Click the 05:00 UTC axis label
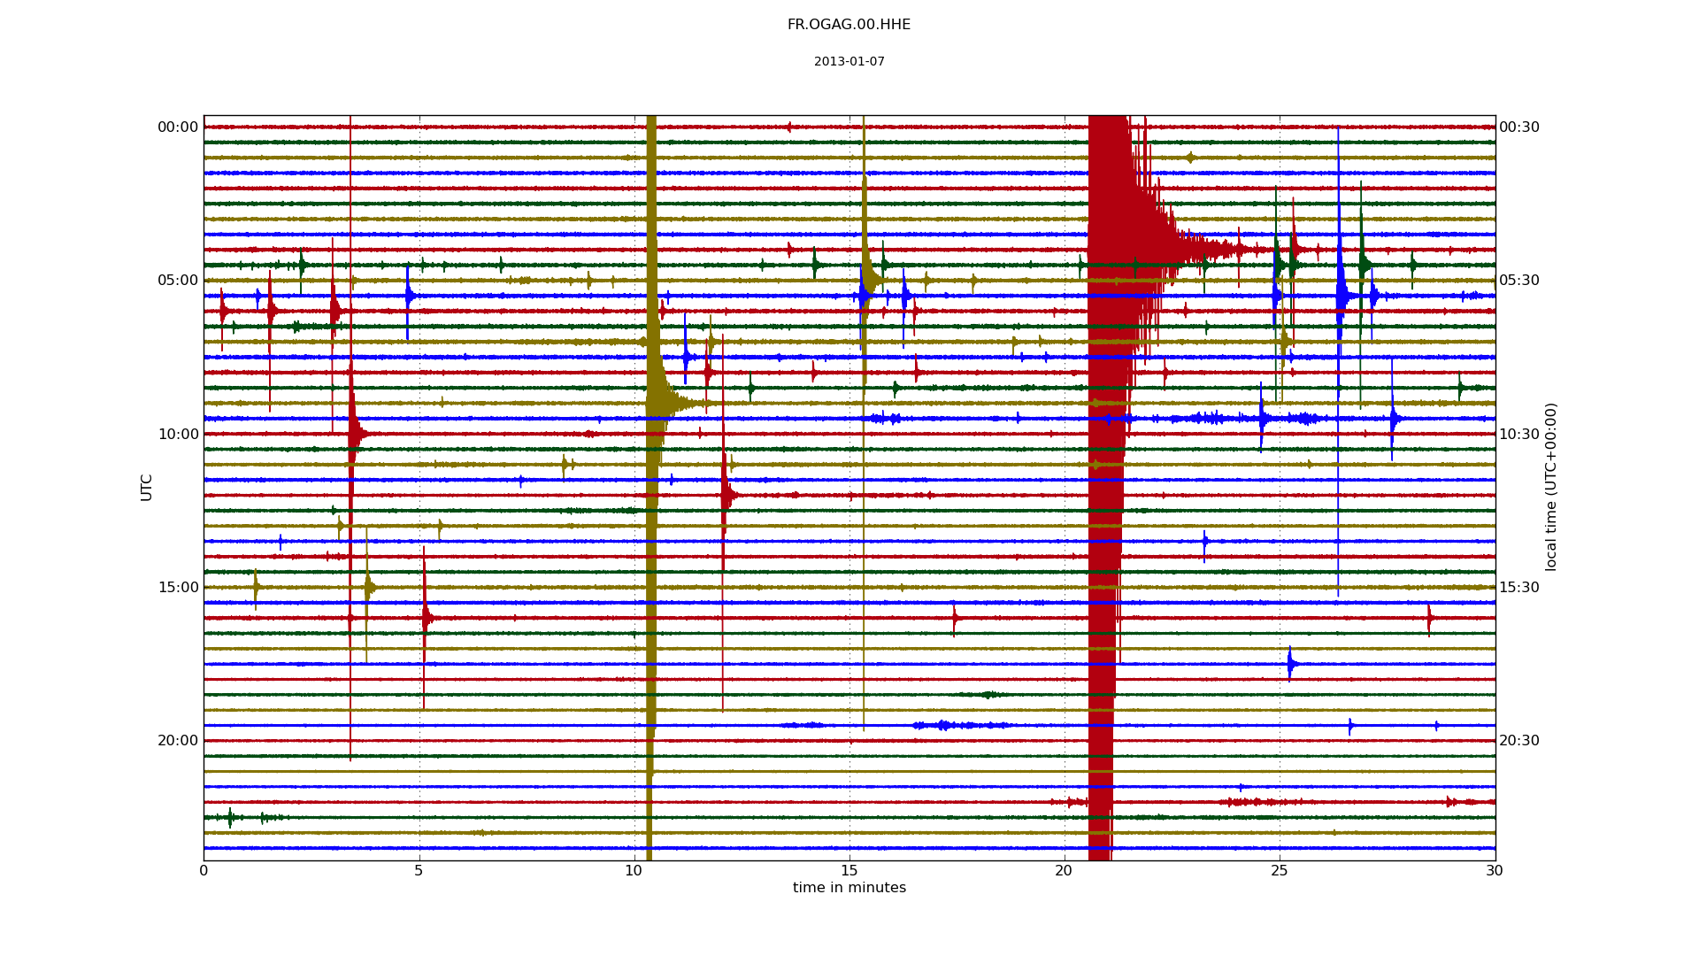This screenshot has height=956, width=1699. 178,281
